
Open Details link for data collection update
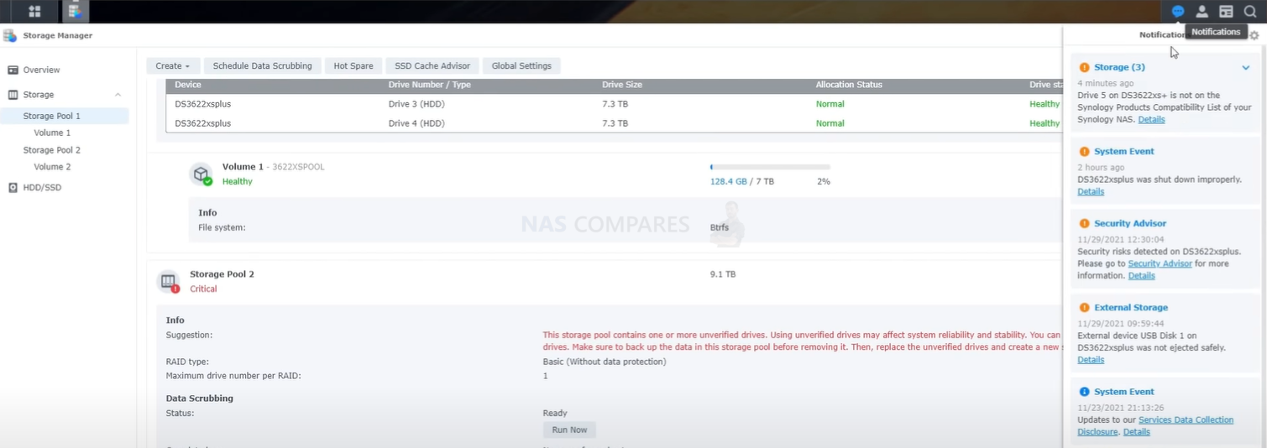[1137, 431]
